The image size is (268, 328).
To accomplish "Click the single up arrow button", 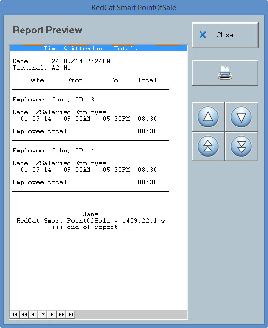I will tap(208, 117).
